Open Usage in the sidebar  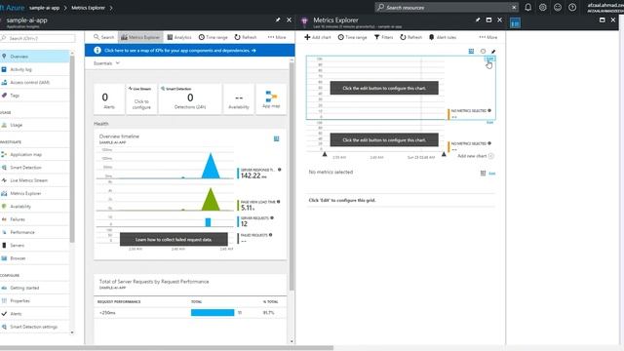click(x=35, y=125)
